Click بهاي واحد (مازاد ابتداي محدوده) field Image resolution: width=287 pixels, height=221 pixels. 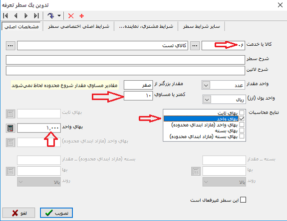39,142
